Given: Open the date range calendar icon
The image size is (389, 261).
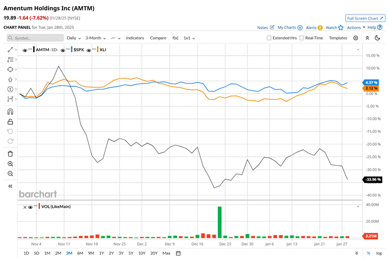Looking at the screenshot, I should pyautogui.click(x=178, y=253).
